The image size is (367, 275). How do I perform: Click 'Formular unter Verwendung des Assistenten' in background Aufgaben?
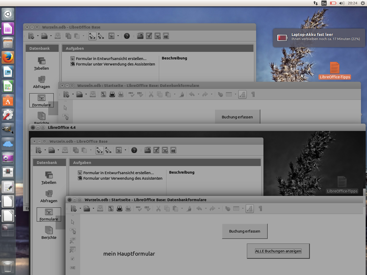(113, 64)
